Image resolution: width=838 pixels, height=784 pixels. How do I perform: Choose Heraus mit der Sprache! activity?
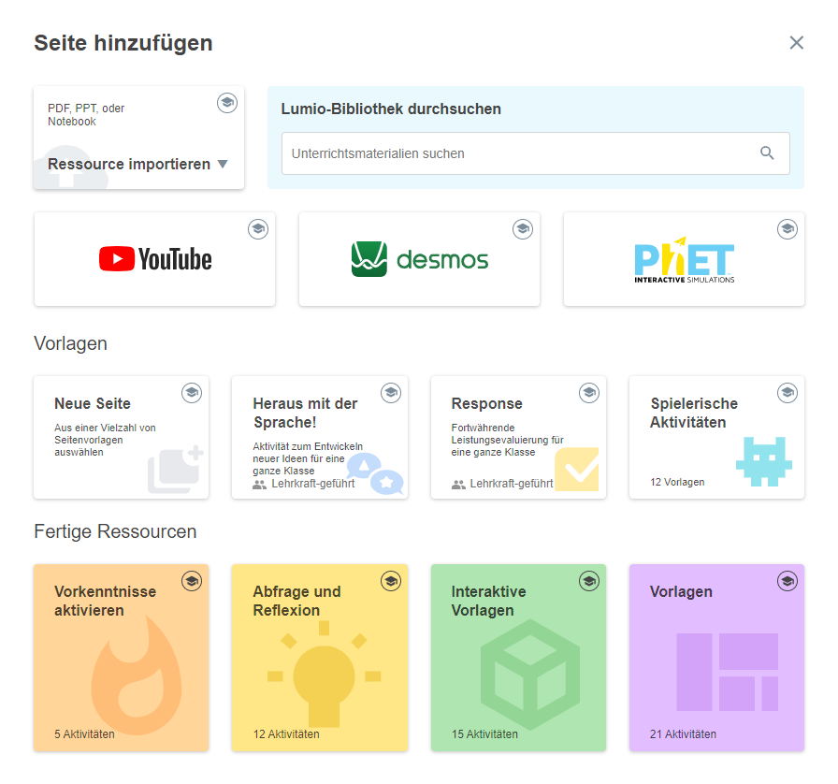coord(319,438)
